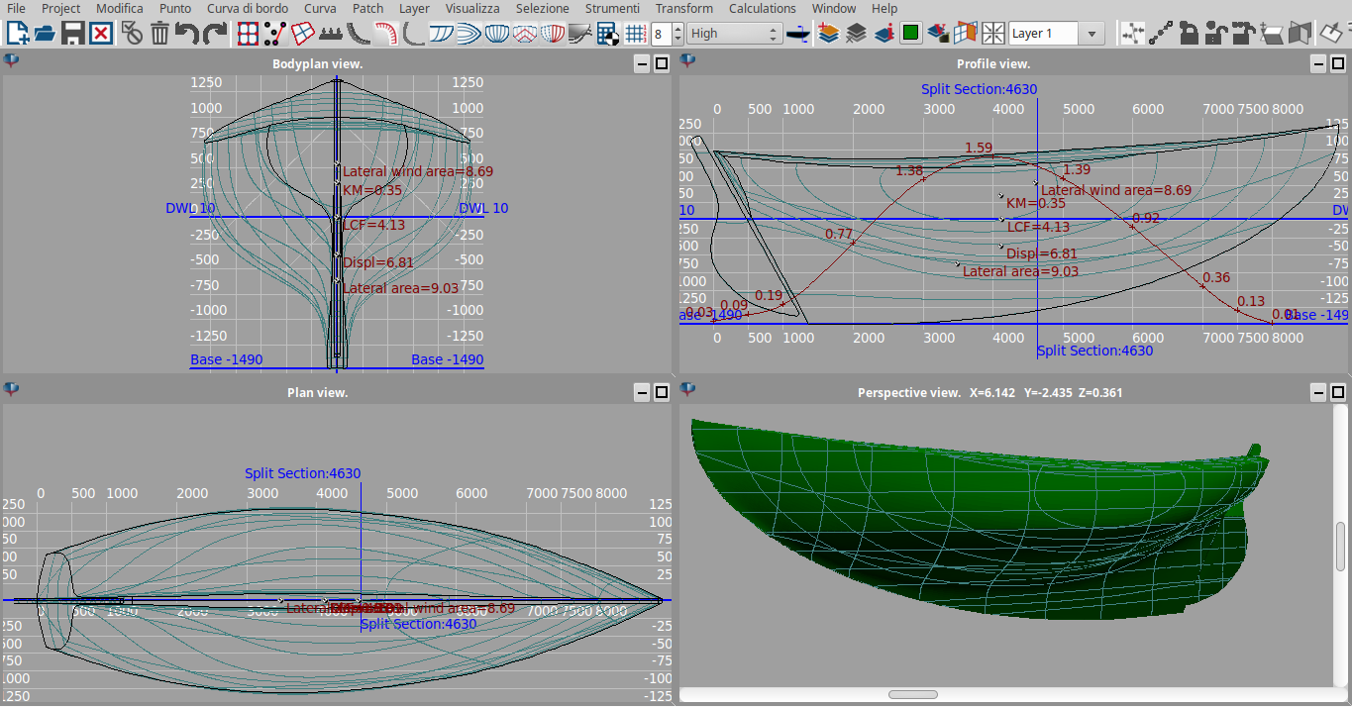Open the precision dropdown showing High
The height and width of the screenshot is (707, 1352).
click(x=734, y=33)
